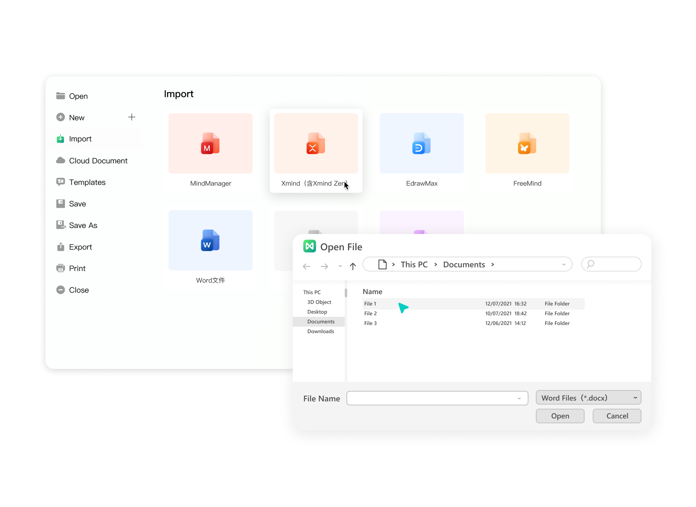The image size is (696, 507).
Task: Click date 10/07/2021 18:42
Action: (506, 314)
